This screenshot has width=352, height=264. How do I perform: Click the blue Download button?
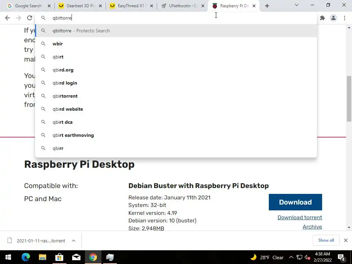tap(295, 202)
